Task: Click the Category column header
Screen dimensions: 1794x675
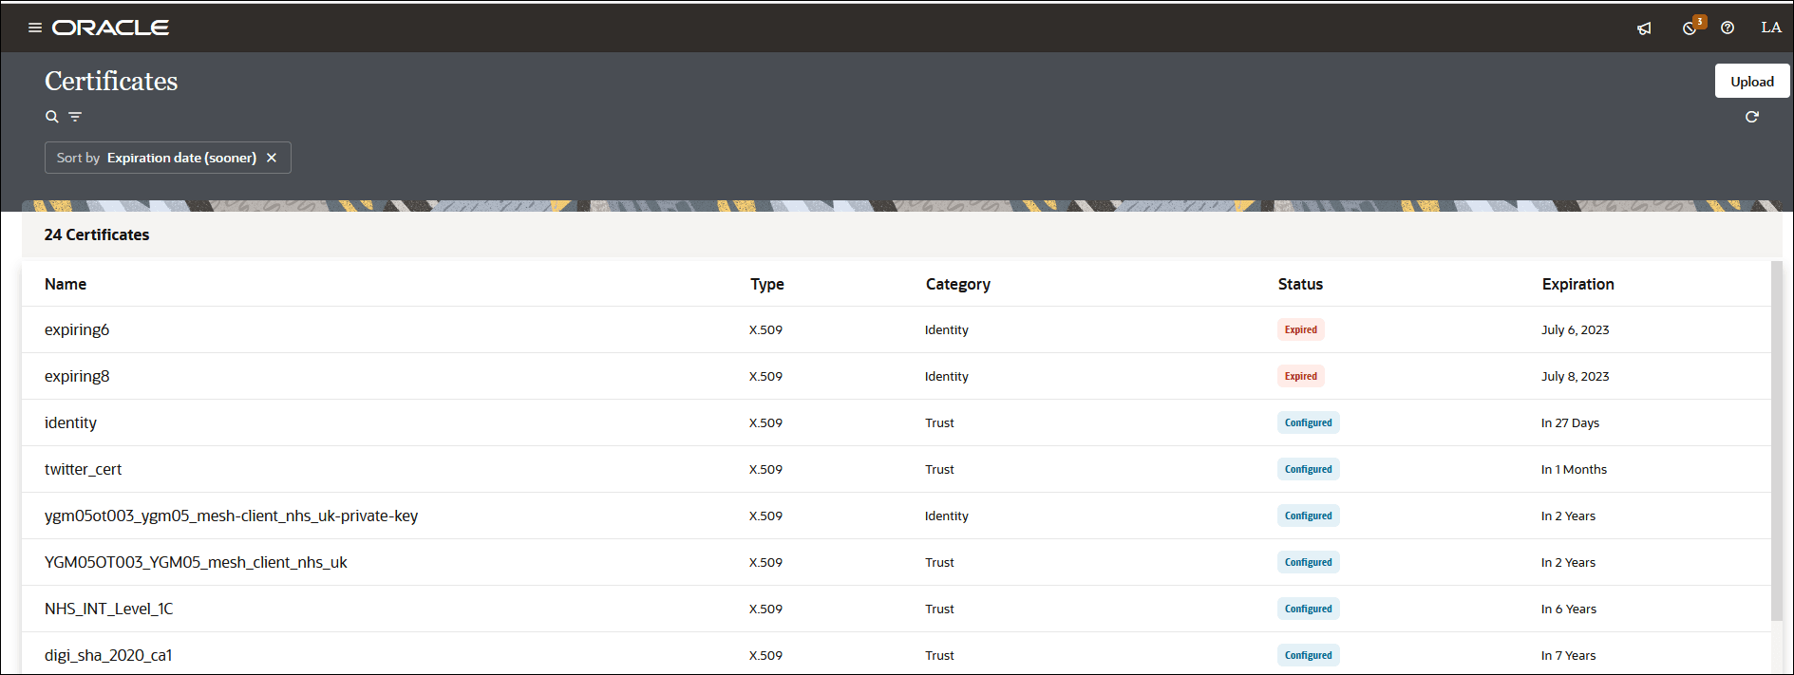Action: click(957, 284)
